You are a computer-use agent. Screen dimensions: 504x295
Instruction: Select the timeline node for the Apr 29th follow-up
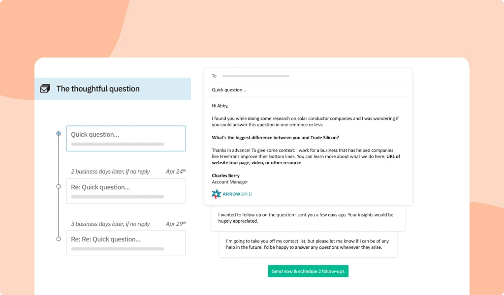tap(58, 239)
